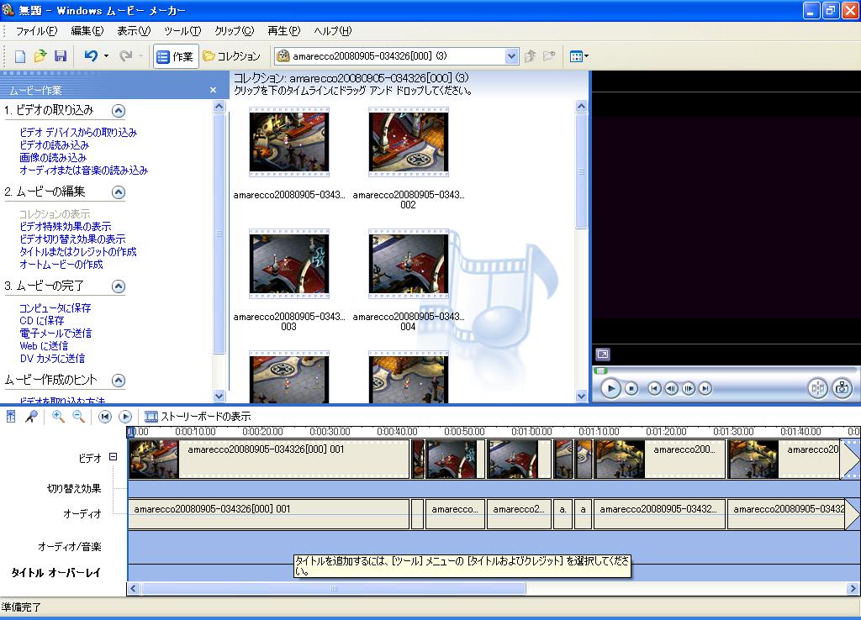
Task: Click the next frame button in preview
Action: (x=688, y=388)
